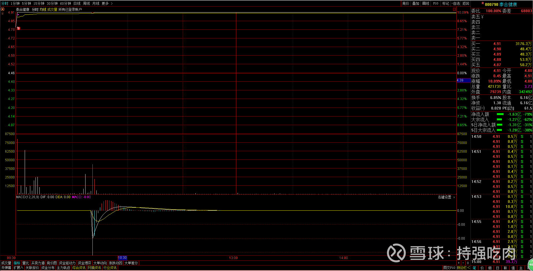
Task: Select the 量比 indicator tab
Action: coord(26,263)
